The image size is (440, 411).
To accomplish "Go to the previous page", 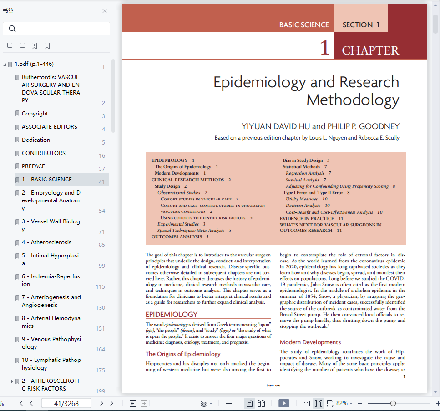I will 31,403.
